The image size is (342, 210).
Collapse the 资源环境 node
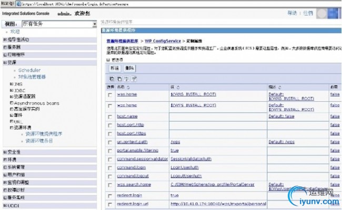pyautogui.click(x=12, y=128)
